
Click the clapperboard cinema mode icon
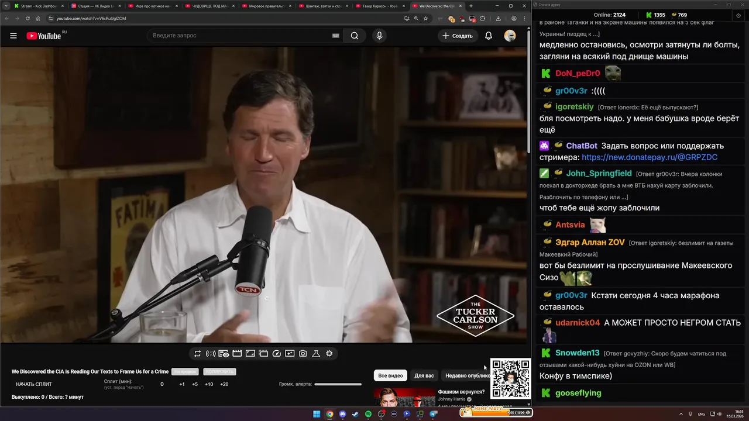(x=237, y=353)
